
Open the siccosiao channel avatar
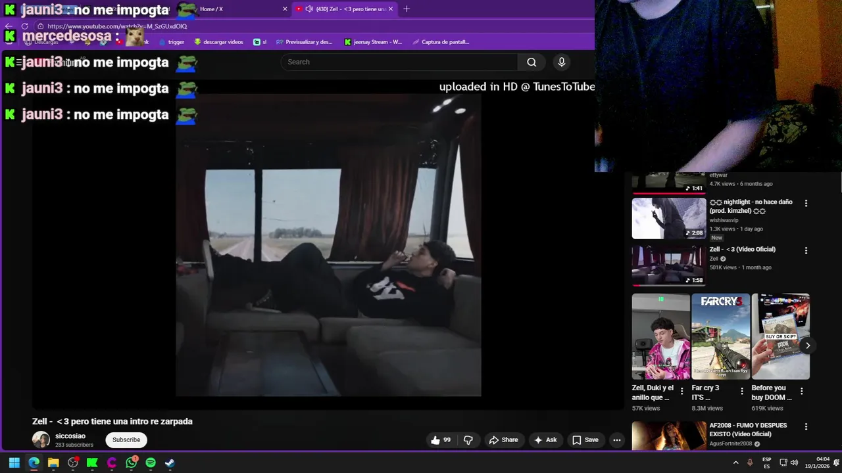41,439
